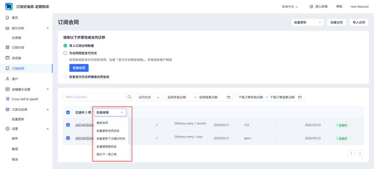Screen dimensions: 374x169
Task: Open the 批量更新 dropdown at top right
Action: 308,22
